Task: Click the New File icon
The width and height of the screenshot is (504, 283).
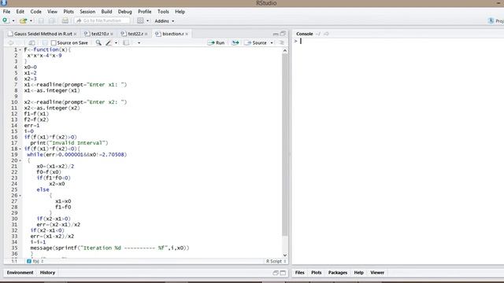Action: tap(6, 20)
